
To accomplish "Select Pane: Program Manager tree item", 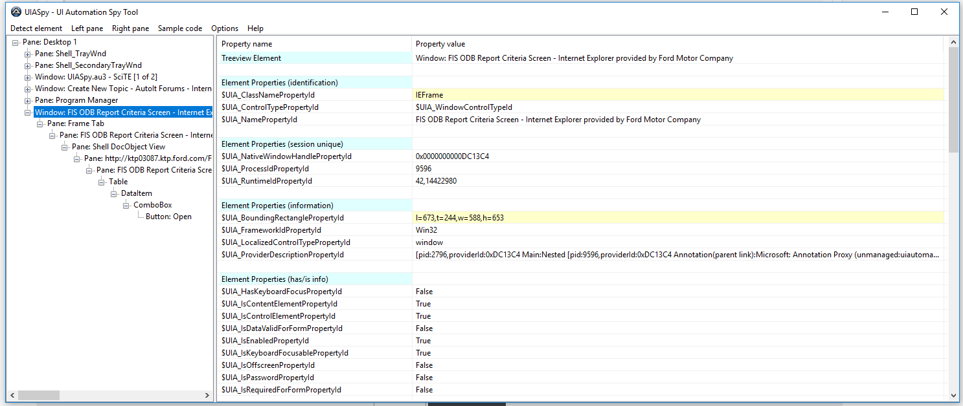I will pos(76,100).
